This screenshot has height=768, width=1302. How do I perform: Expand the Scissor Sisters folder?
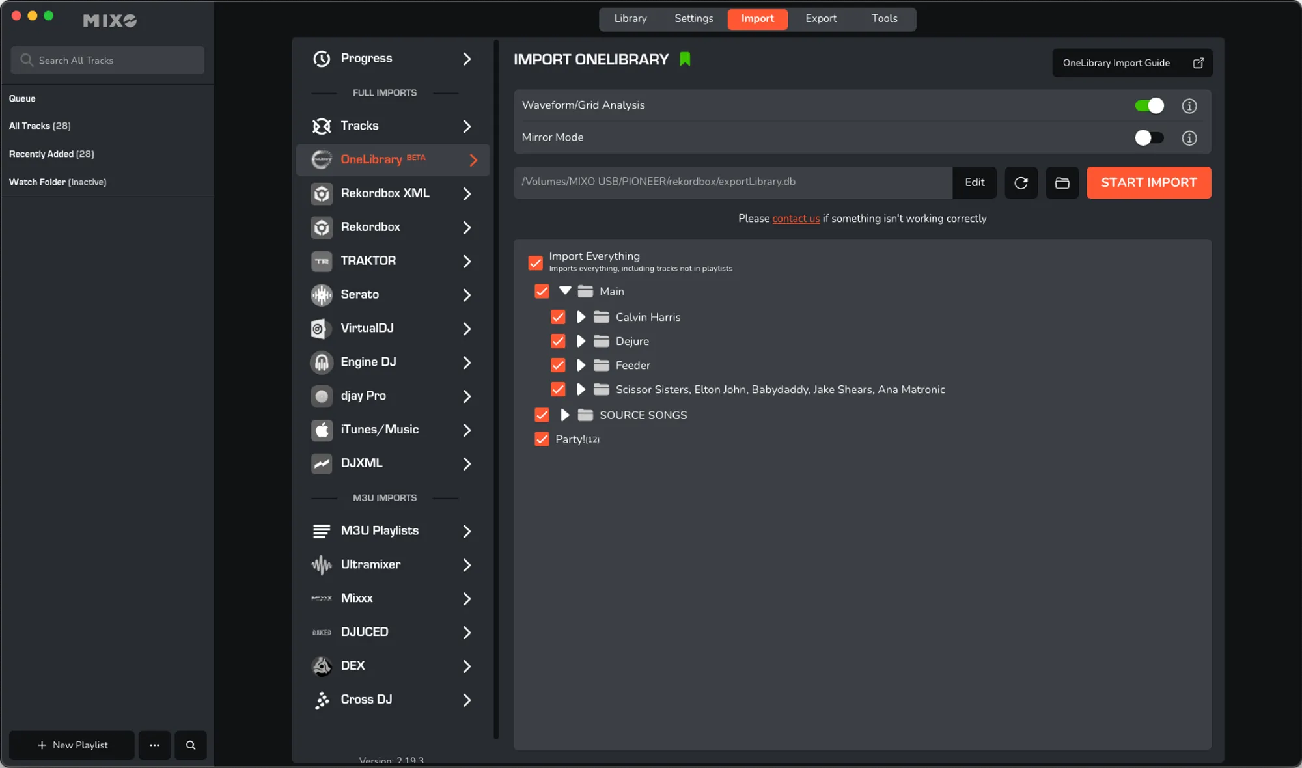tap(581, 389)
